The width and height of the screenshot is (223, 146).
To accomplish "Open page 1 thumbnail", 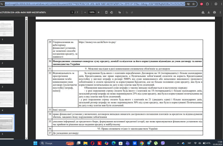I will coord(7,28).
